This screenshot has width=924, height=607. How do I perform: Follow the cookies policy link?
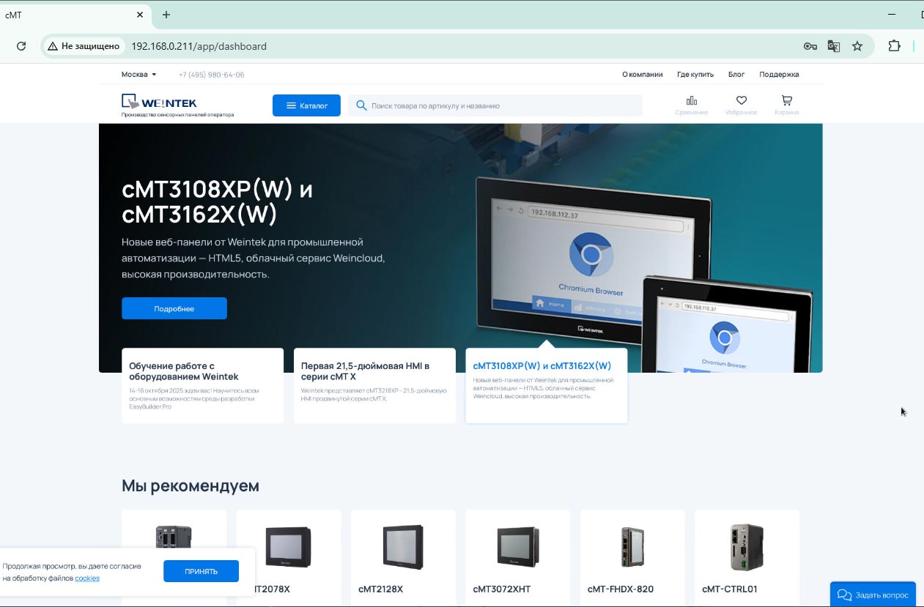[87, 578]
